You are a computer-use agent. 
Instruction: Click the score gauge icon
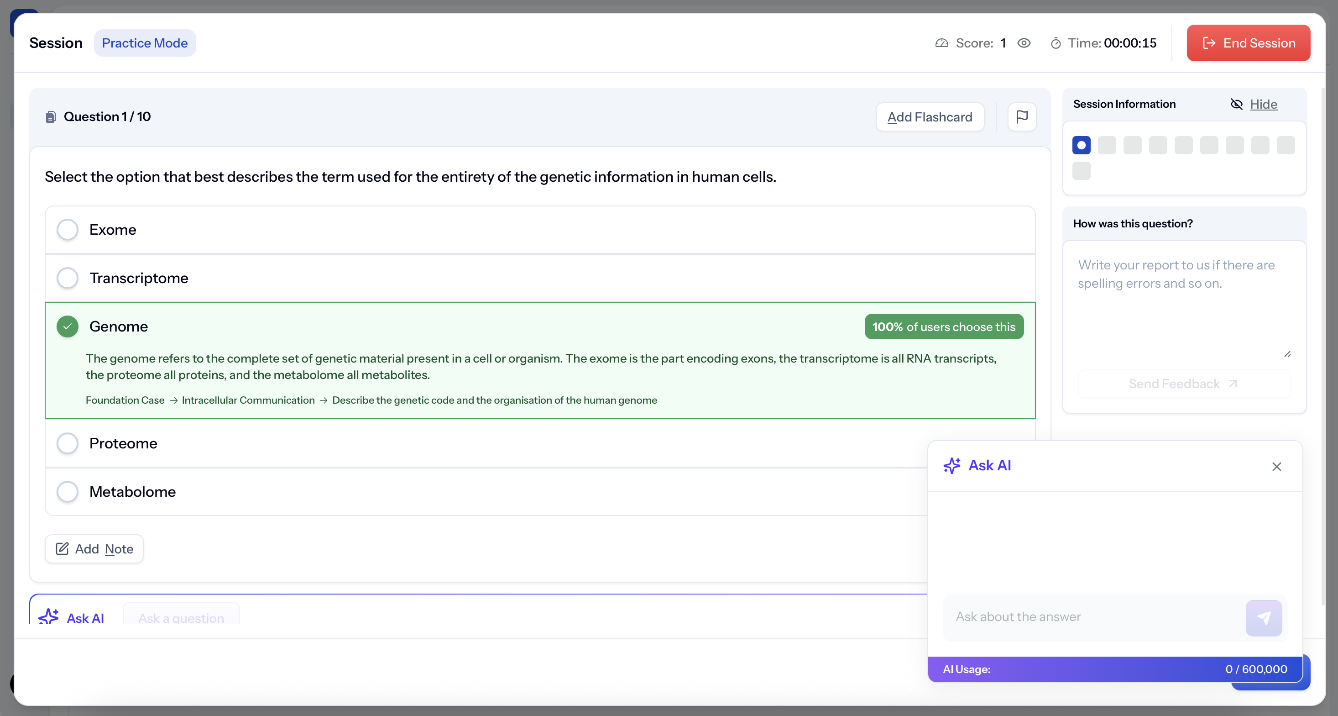(942, 43)
